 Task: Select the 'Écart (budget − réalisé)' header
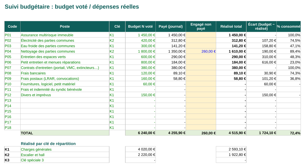261,26
